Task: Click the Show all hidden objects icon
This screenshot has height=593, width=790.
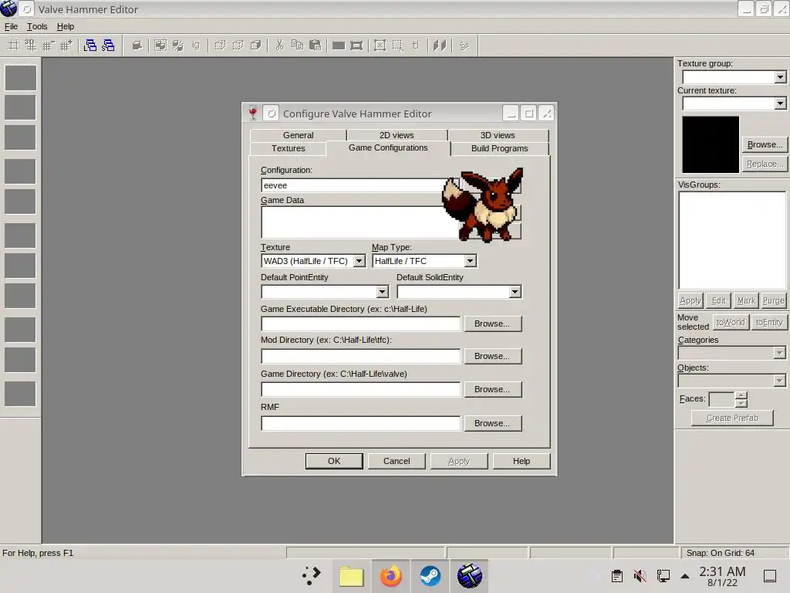Action: click(255, 46)
